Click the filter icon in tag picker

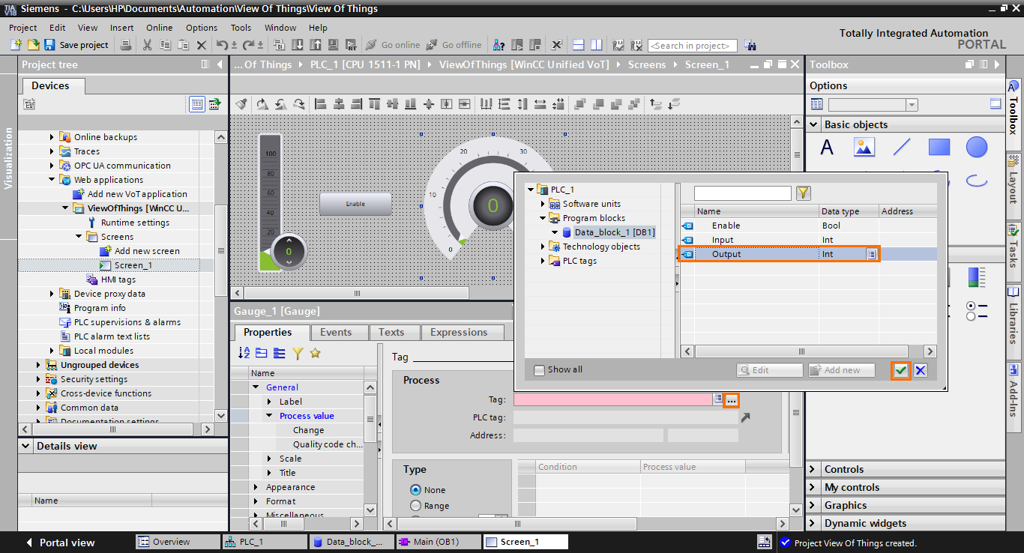tap(803, 193)
